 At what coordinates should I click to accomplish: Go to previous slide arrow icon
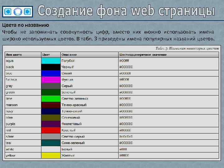click(x=8, y=12)
